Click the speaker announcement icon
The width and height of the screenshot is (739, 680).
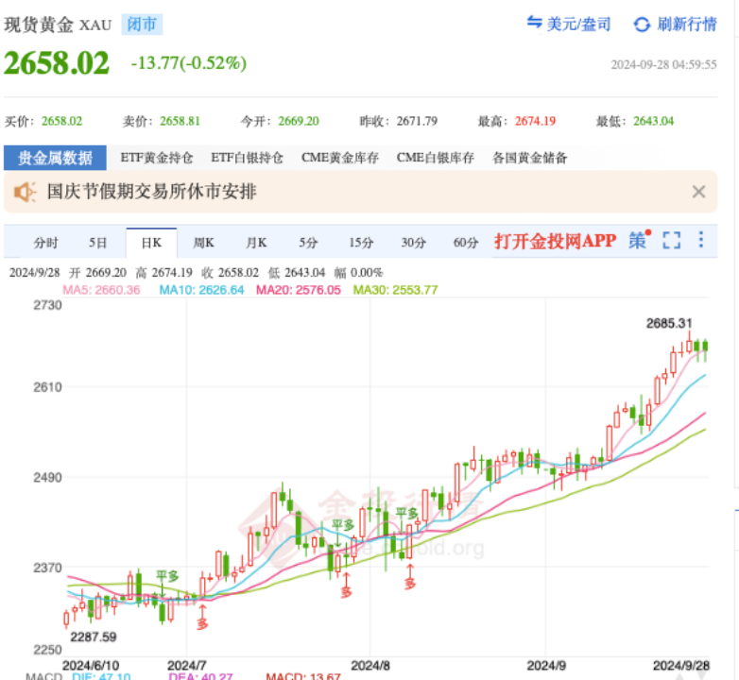(x=26, y=193)
